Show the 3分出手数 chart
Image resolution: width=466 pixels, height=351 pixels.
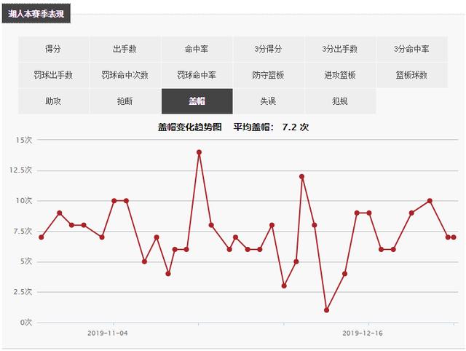(x=340, y=49)
